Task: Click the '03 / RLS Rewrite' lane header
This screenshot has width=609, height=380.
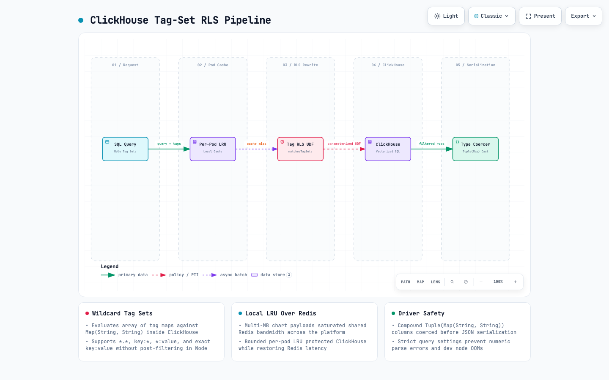Action: click(x=300, y=65)
